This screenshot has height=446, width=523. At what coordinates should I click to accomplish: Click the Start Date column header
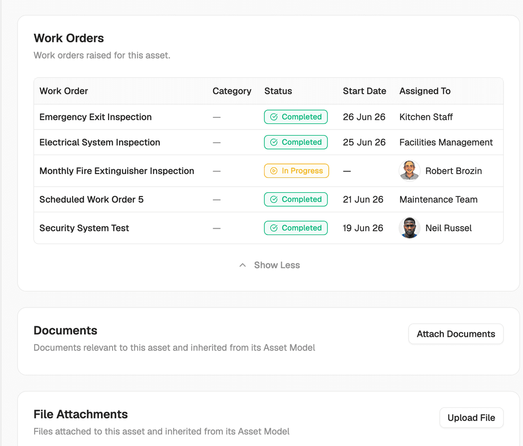[364, 91]
